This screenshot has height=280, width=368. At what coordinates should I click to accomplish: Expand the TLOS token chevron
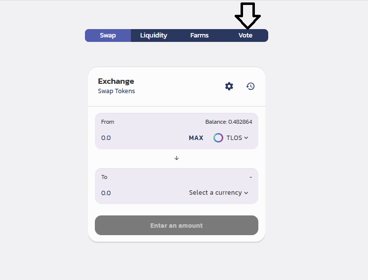pyautogui.click(x=246, y=138)
